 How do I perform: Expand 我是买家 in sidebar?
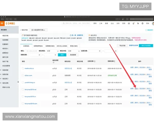pyautogui.click(x=1, y=74)
